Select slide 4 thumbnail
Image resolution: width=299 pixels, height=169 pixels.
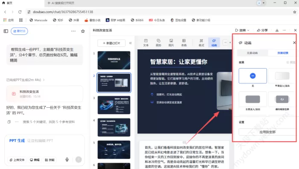(x=114, y=127)
